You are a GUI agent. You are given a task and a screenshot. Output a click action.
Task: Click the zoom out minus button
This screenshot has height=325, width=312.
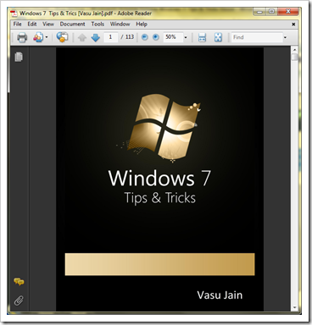pos(144,37)
